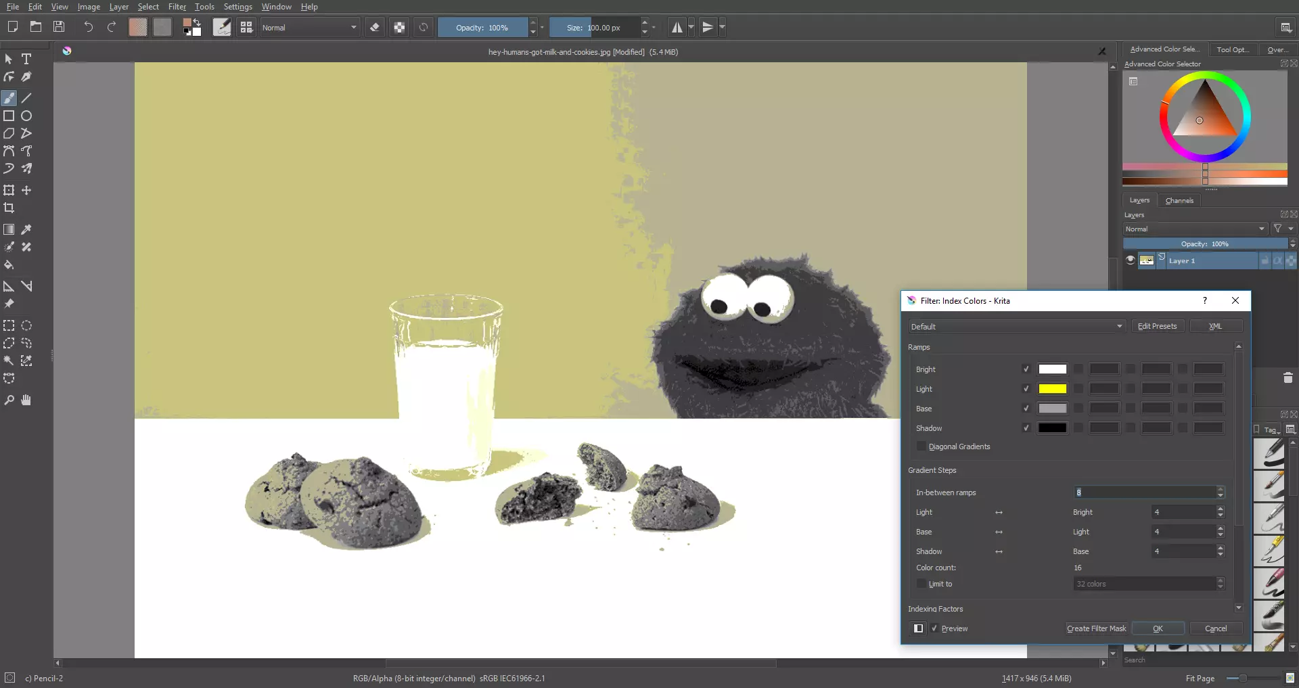Open the layer filter funnel dropdown

point(1283,229)
